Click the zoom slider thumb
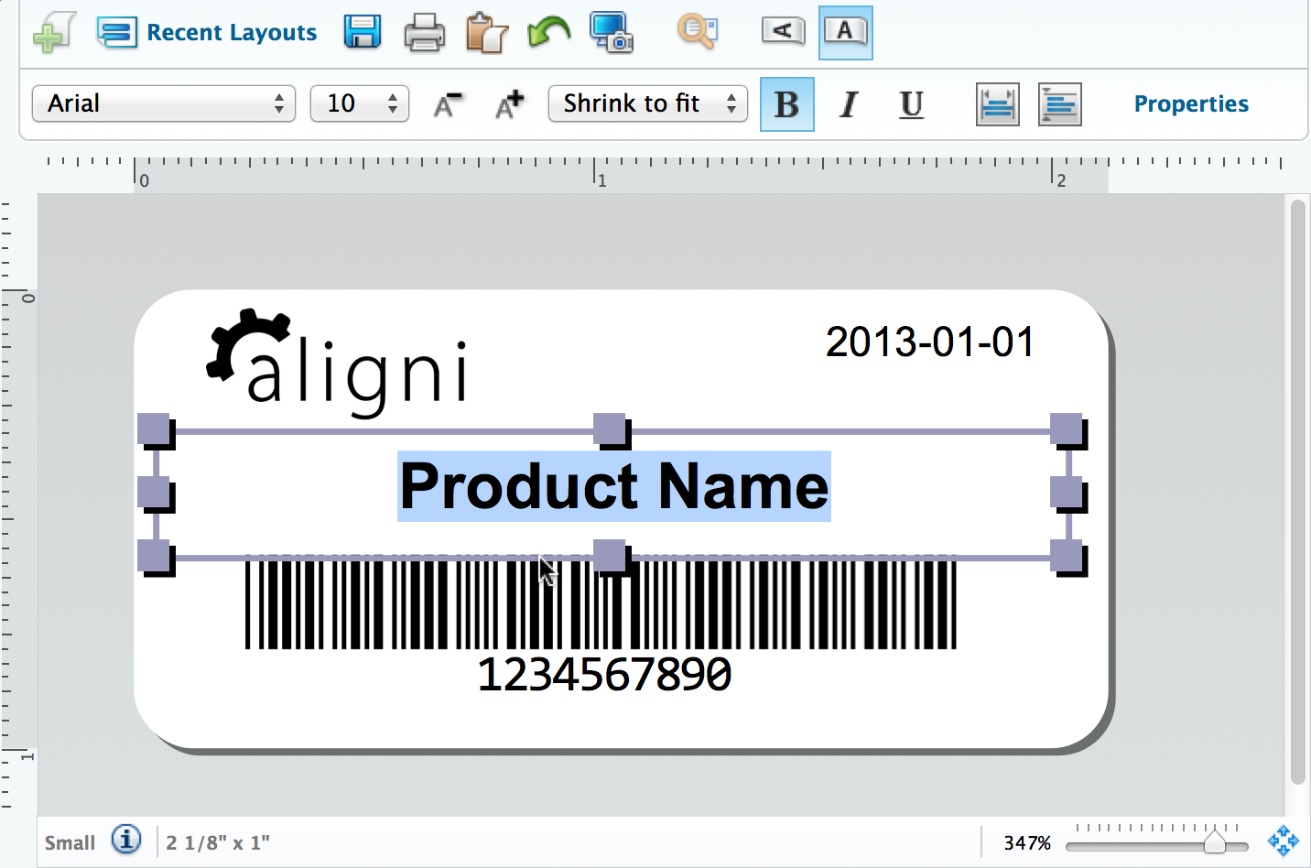This screenshot has height=868, width=1311. coord(1215,841)
